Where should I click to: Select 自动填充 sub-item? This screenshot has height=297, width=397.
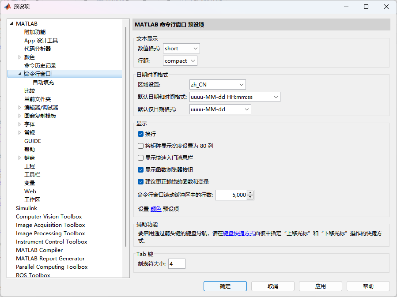(43, 83)
